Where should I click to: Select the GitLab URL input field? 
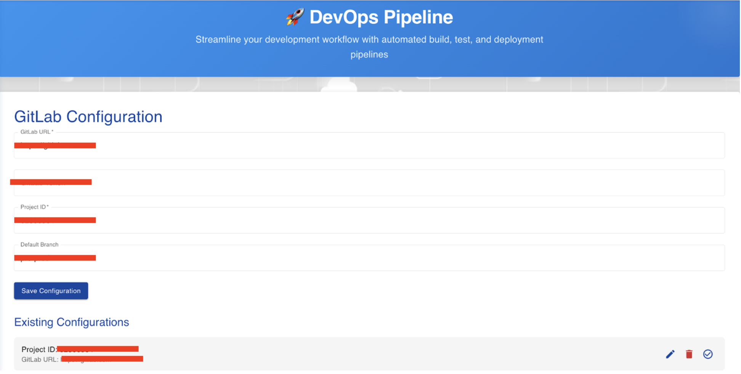pyautogui.click(x=229, y=145)
